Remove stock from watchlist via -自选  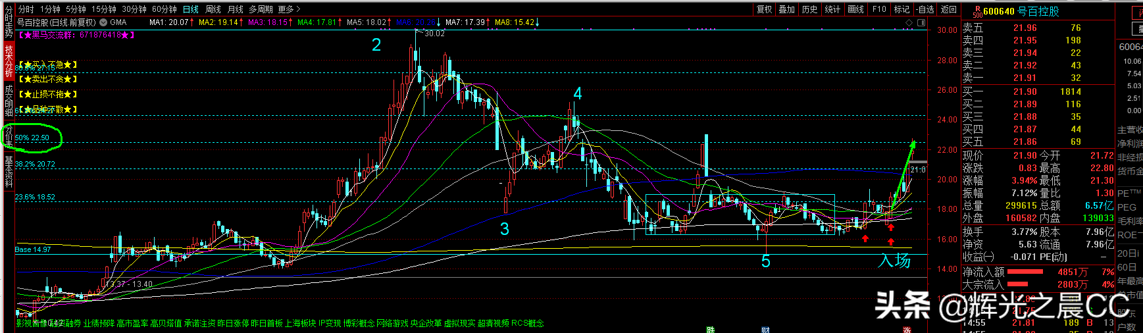[925, 9]
